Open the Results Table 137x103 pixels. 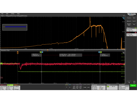point(129,24)
